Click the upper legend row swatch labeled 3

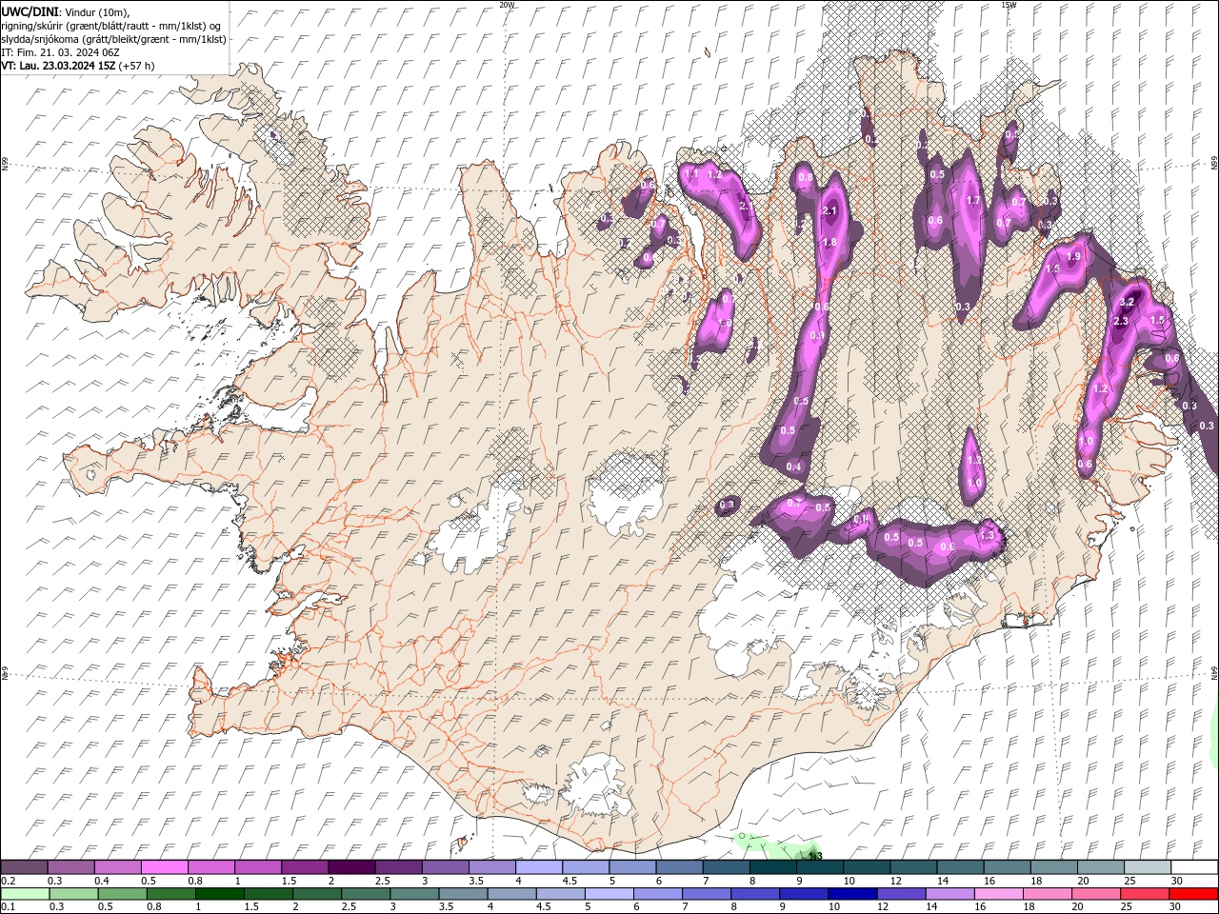click(445, 867)
